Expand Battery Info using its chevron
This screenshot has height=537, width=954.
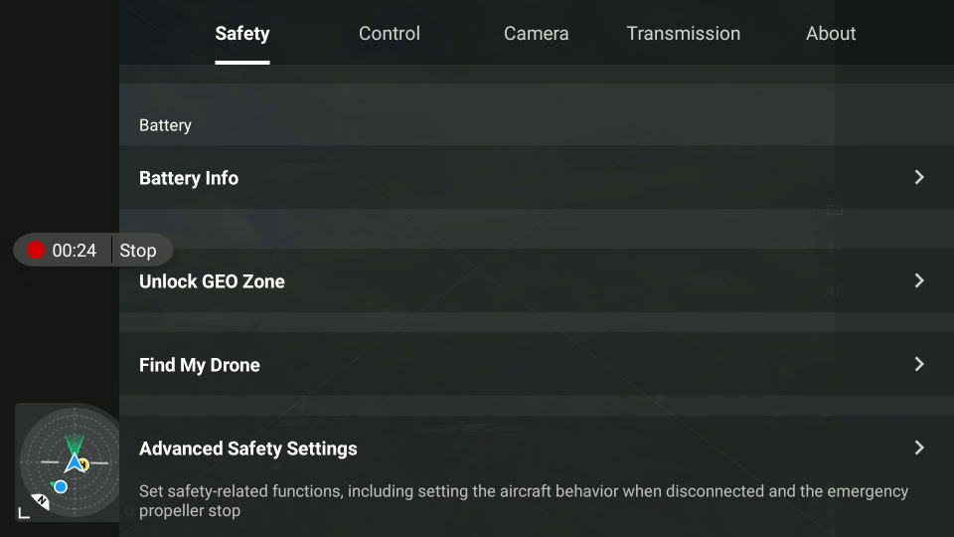(x=919, y=177)
